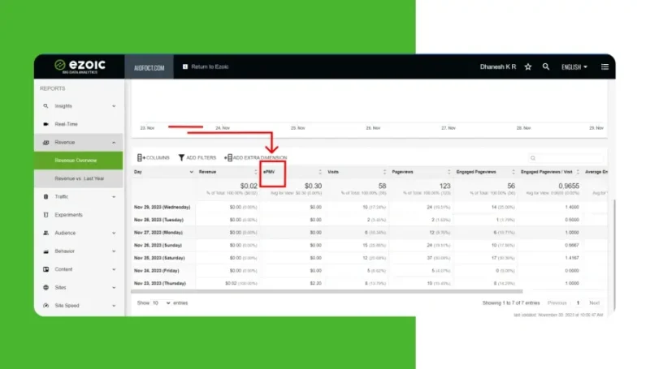Expand the Audience menu chevron
The image size is (650, 369).
point(114,233)
